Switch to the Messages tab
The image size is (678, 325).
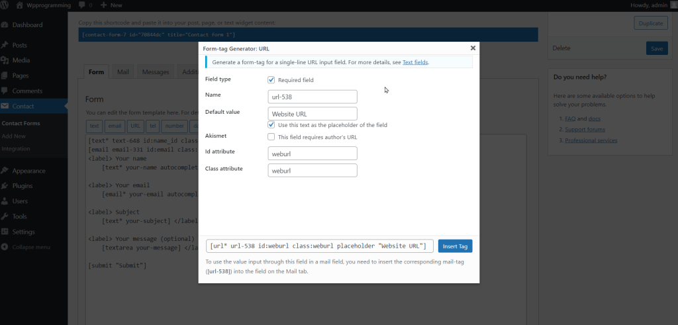tap(156, 72)
